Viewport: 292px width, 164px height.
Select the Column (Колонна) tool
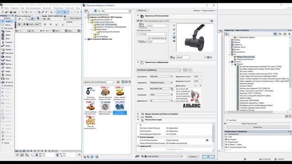pos(7,42)
